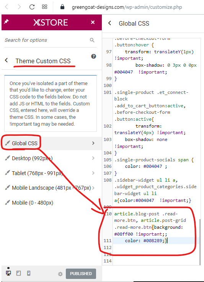Click the browser forward arrow

click(x=19, y=7)
